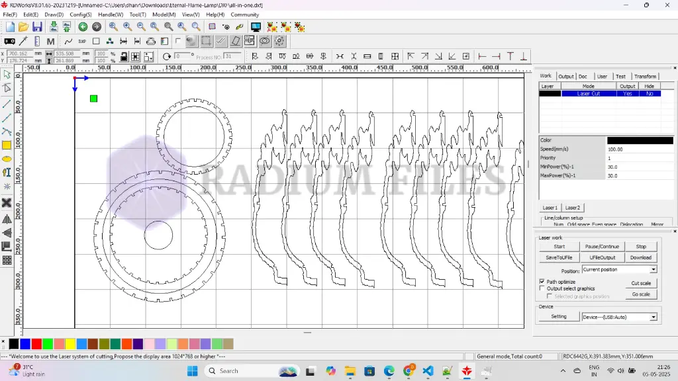Toggle the Path optimize checkbox
Image resolution: width=678 pixels, height=381 pixels.
point(542,281)
